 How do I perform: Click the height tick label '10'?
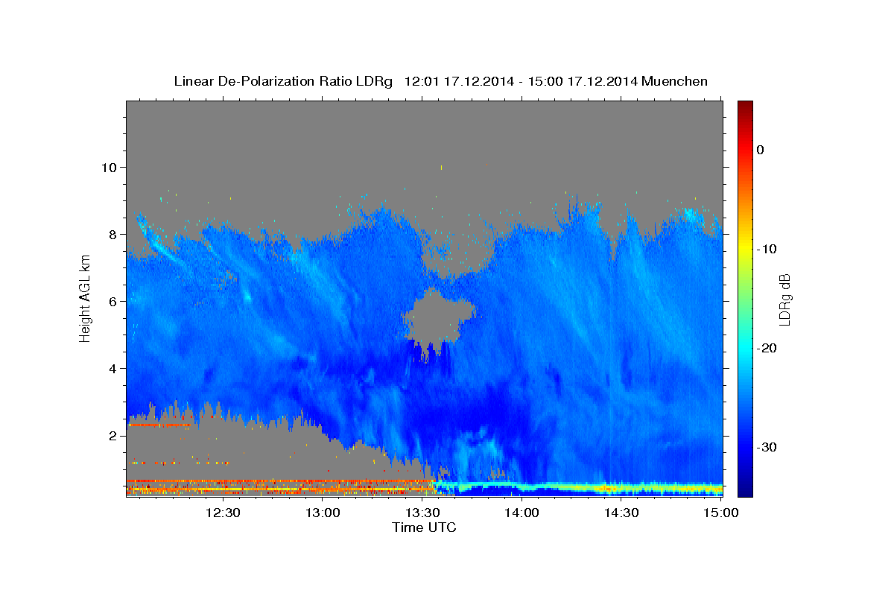(x=110, y=167)
